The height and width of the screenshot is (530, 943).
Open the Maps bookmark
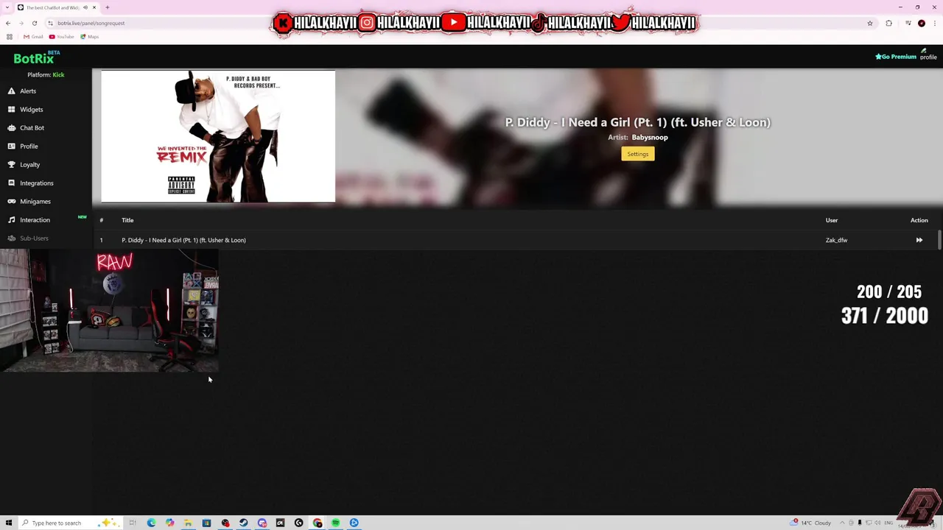[x=89, y=37]
